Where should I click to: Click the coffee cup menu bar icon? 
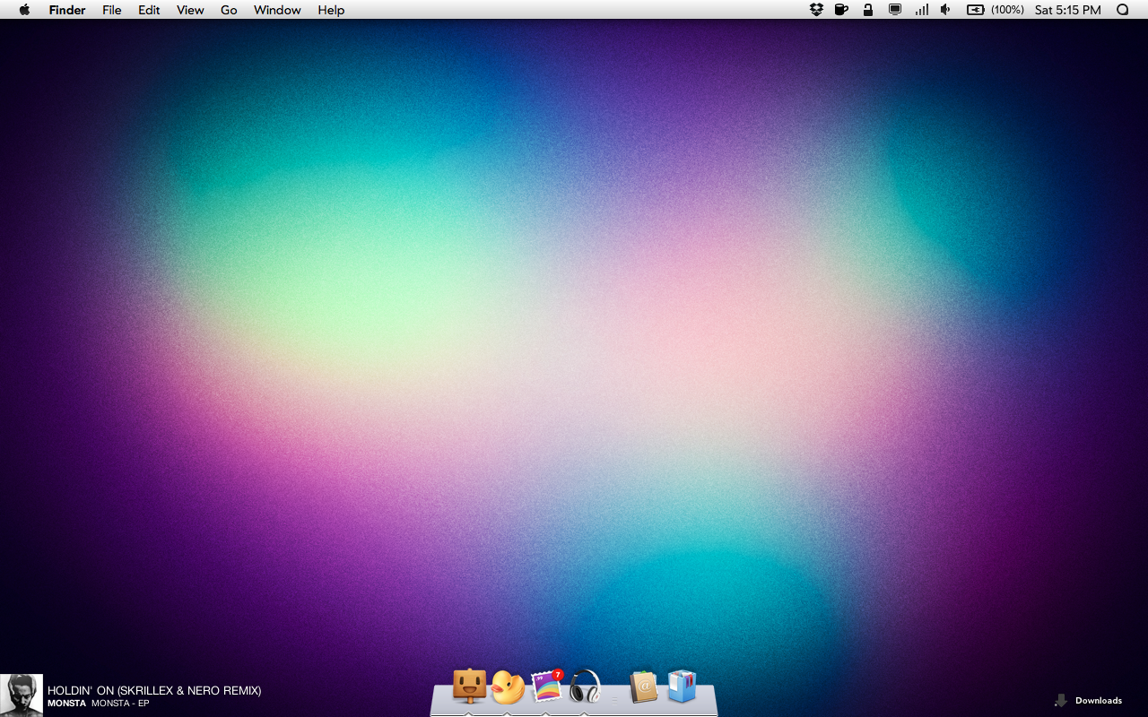[x=841, y=10]
